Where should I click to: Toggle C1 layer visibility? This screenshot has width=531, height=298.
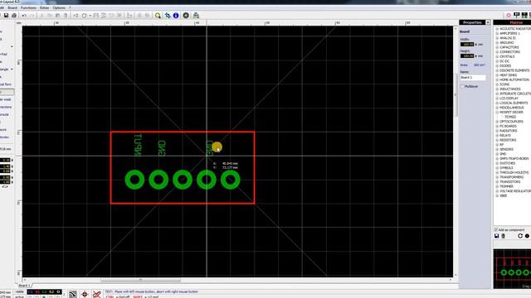tap(31, 291)
